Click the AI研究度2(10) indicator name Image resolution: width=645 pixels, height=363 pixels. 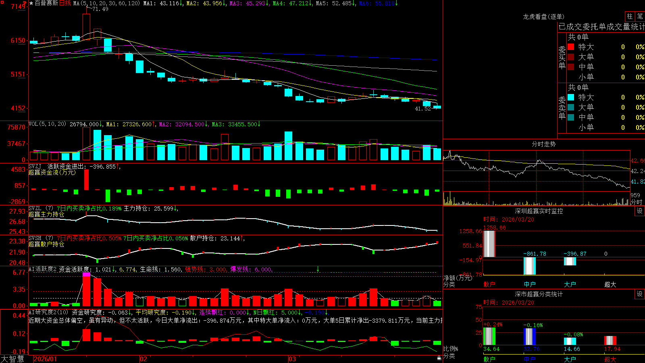[x=48, y=312]
